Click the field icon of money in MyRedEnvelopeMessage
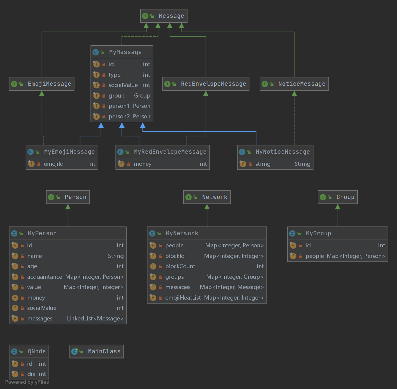Screen dimensions: 397x389 [x=121, y=164]
